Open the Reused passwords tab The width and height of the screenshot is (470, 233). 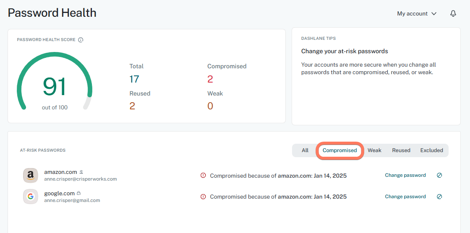(401, 150)
